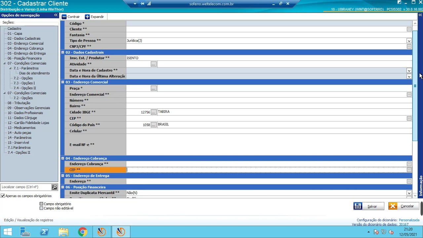Collapse section 06 - Posição Financeira
Viewport: 423px width, 238px height.
(x=63, y=187)
